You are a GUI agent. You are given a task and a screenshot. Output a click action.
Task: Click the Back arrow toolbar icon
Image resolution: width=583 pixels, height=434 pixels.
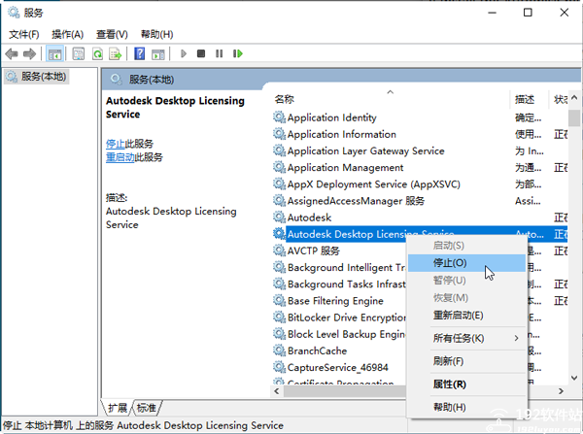pos(12,54)
